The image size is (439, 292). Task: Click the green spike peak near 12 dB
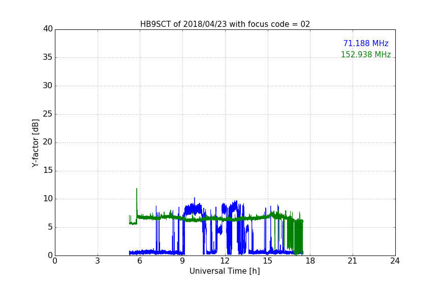point(137,189)
